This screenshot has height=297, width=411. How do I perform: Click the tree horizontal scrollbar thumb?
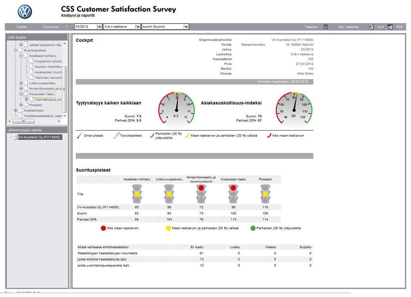coord(23,121)
